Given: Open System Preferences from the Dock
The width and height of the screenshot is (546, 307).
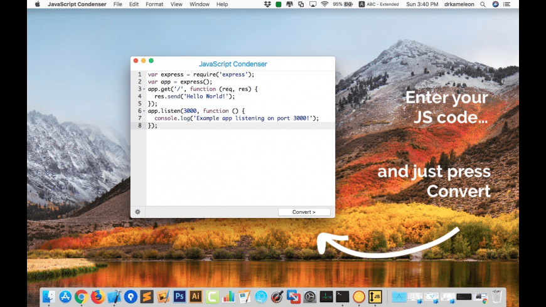Looking at the screenshot, I should tap(310, 296).
